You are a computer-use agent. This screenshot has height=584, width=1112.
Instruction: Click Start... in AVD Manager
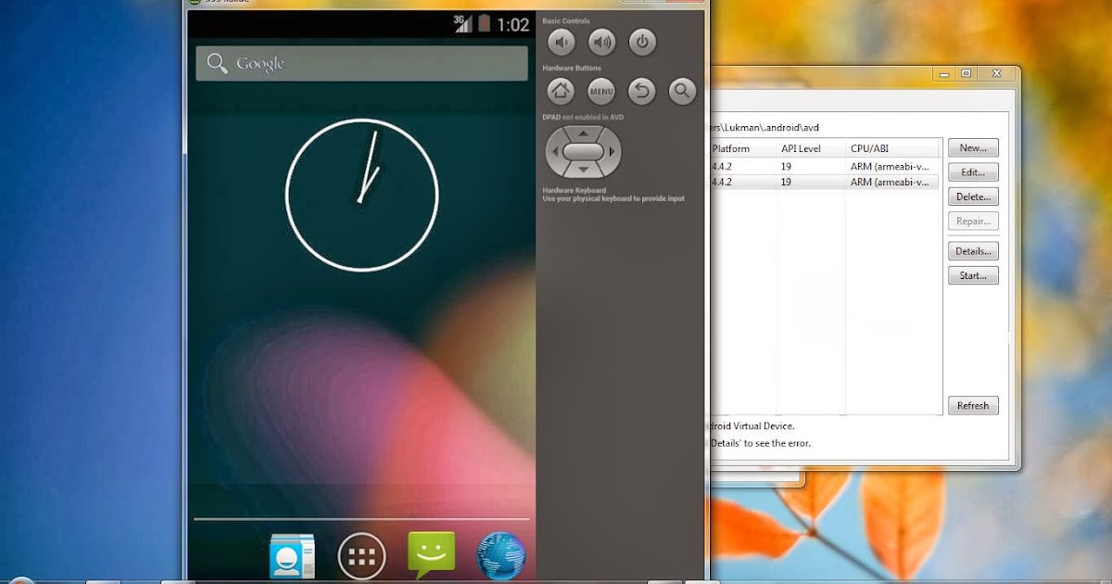(x=973, y=275)
